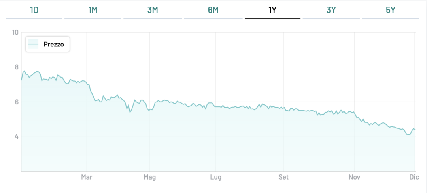The image size is (427, 193).
Task: Switch chart to 3Y range
Action: click(331, 10)
